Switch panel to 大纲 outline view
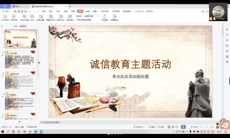This screenshot has width=230, height=138. click(15, 26)
